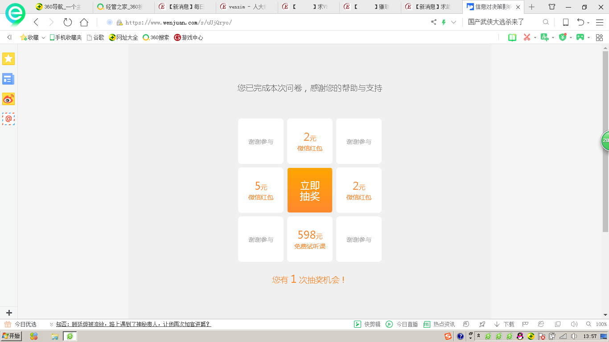Open the favorites star in the sidebar
Screen dimensions: 609x342
click(8, 59)
